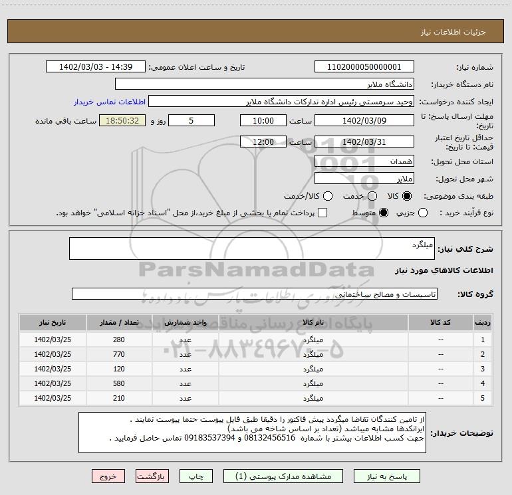The width and height of the screenshot is (512, 495).
Task: Select the کالا radio button
Action: coord(407,196)
